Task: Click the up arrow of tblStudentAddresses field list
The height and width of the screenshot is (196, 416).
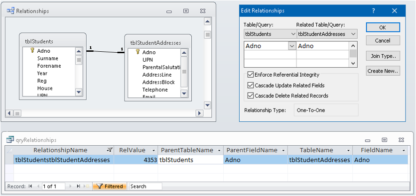Action: (184, 53)
